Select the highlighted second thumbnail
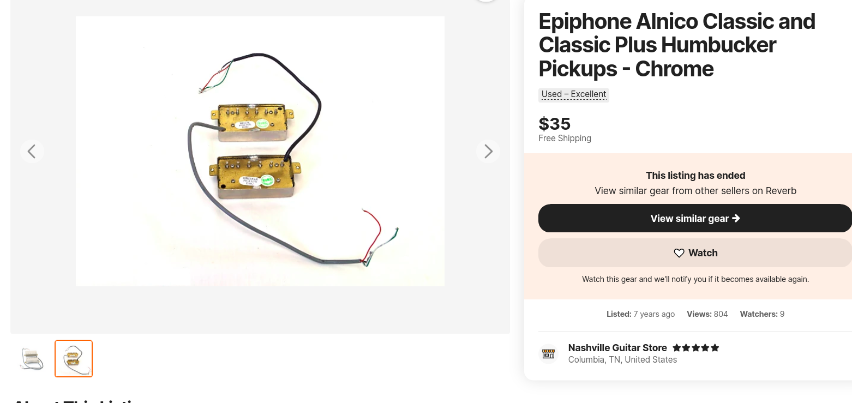Image resolution: width=852 pixels, height=403 pixels. (74, 359)
